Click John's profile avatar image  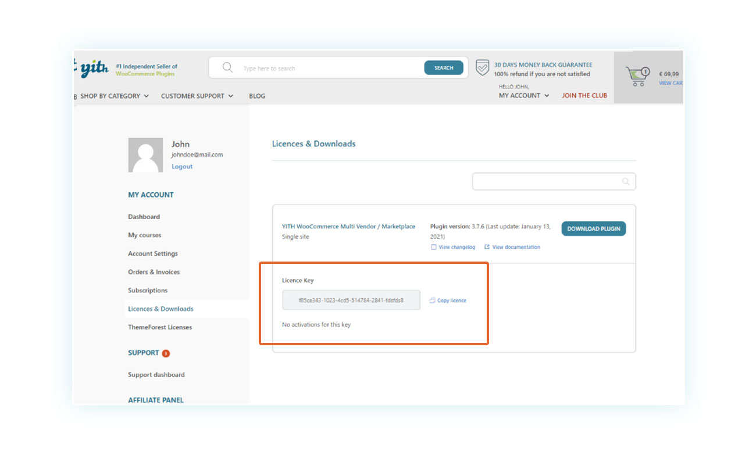pyautogui.click(x=145, y=155)
